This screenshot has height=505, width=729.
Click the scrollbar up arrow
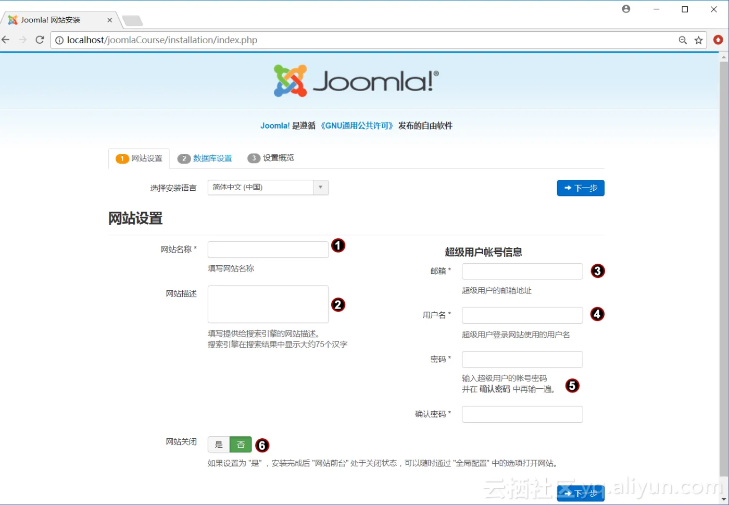pos(723,57)
